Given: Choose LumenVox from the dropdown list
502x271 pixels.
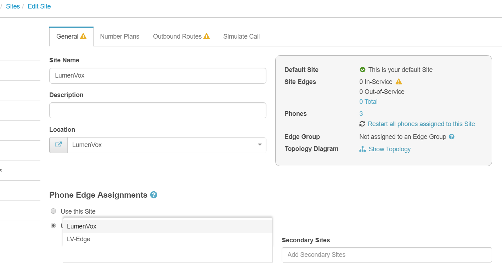Looking at the screenshot, I should pos(82,226).
